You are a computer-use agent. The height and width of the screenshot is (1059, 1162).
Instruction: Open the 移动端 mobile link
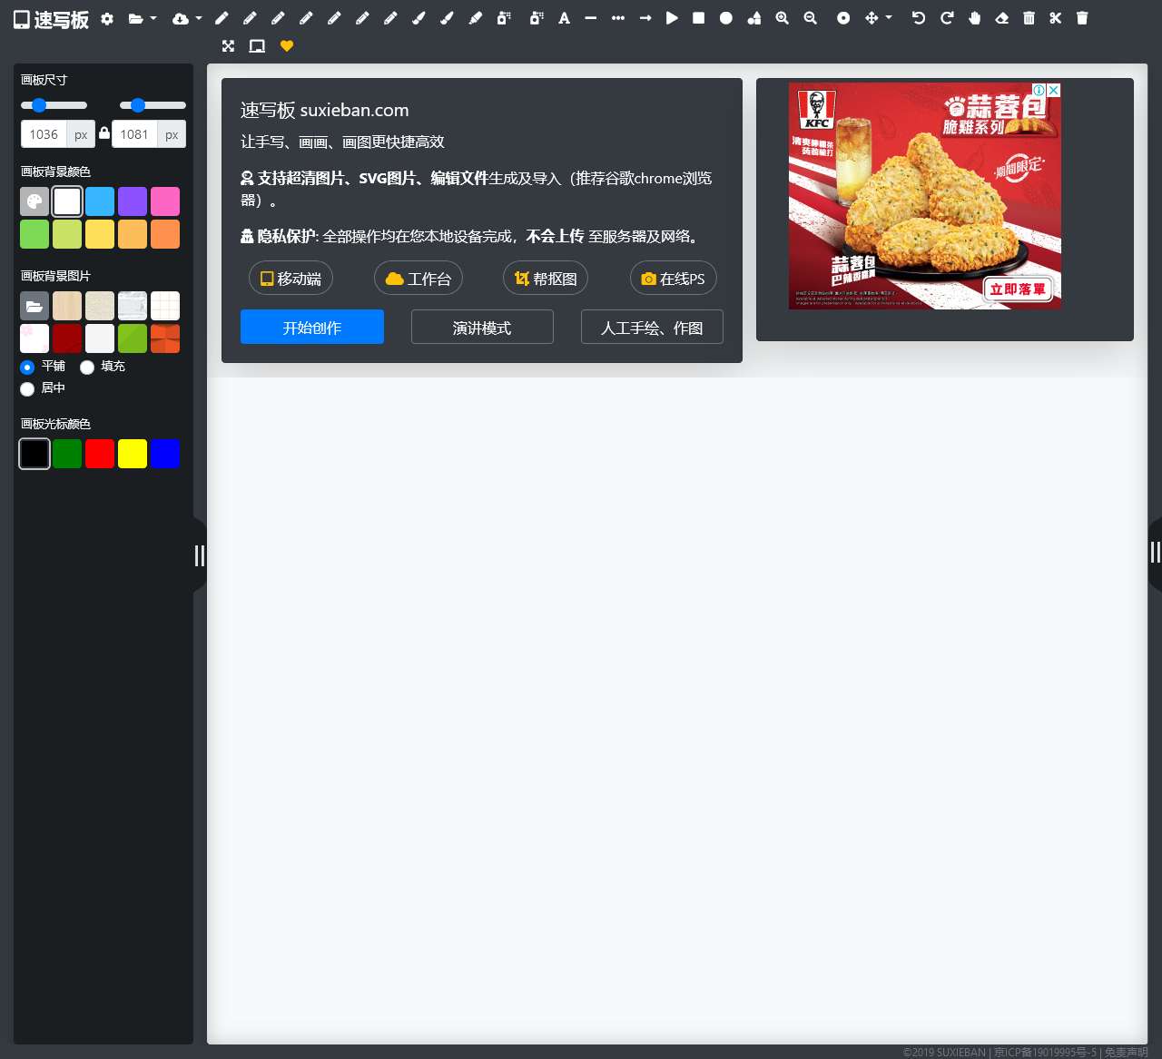290,279
